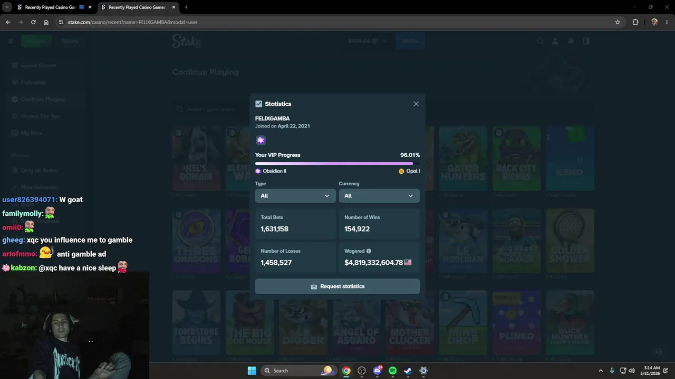The image size is (675, 379).
Task: Click the Wagered info icon
Action: click(369, 251)
